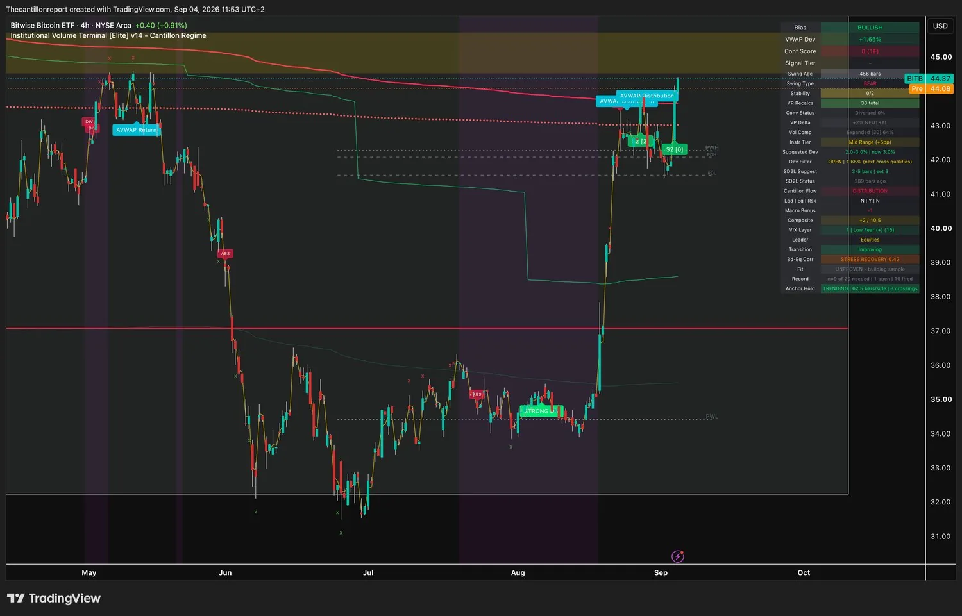Click the Conf Score value 0 (1F)
Screen dimensions: 962x616
coord(870,51)
